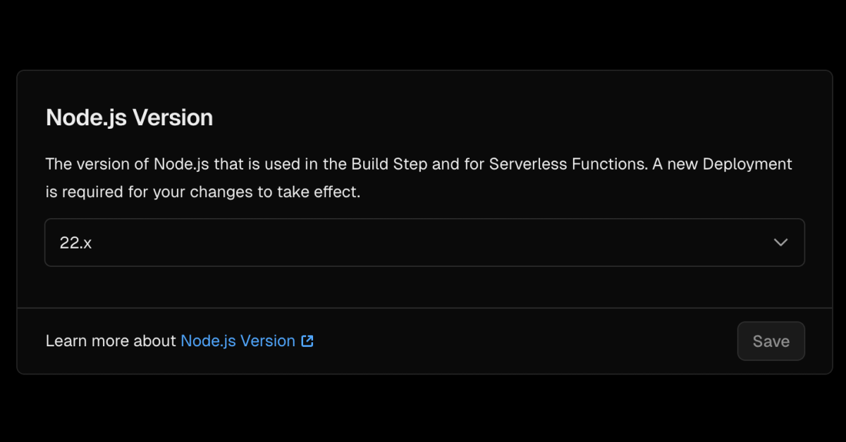Open Learn more about Node.js Version
Image resolution: width=846 pixels, height=442 pixels.
click(x=238, y=341)
